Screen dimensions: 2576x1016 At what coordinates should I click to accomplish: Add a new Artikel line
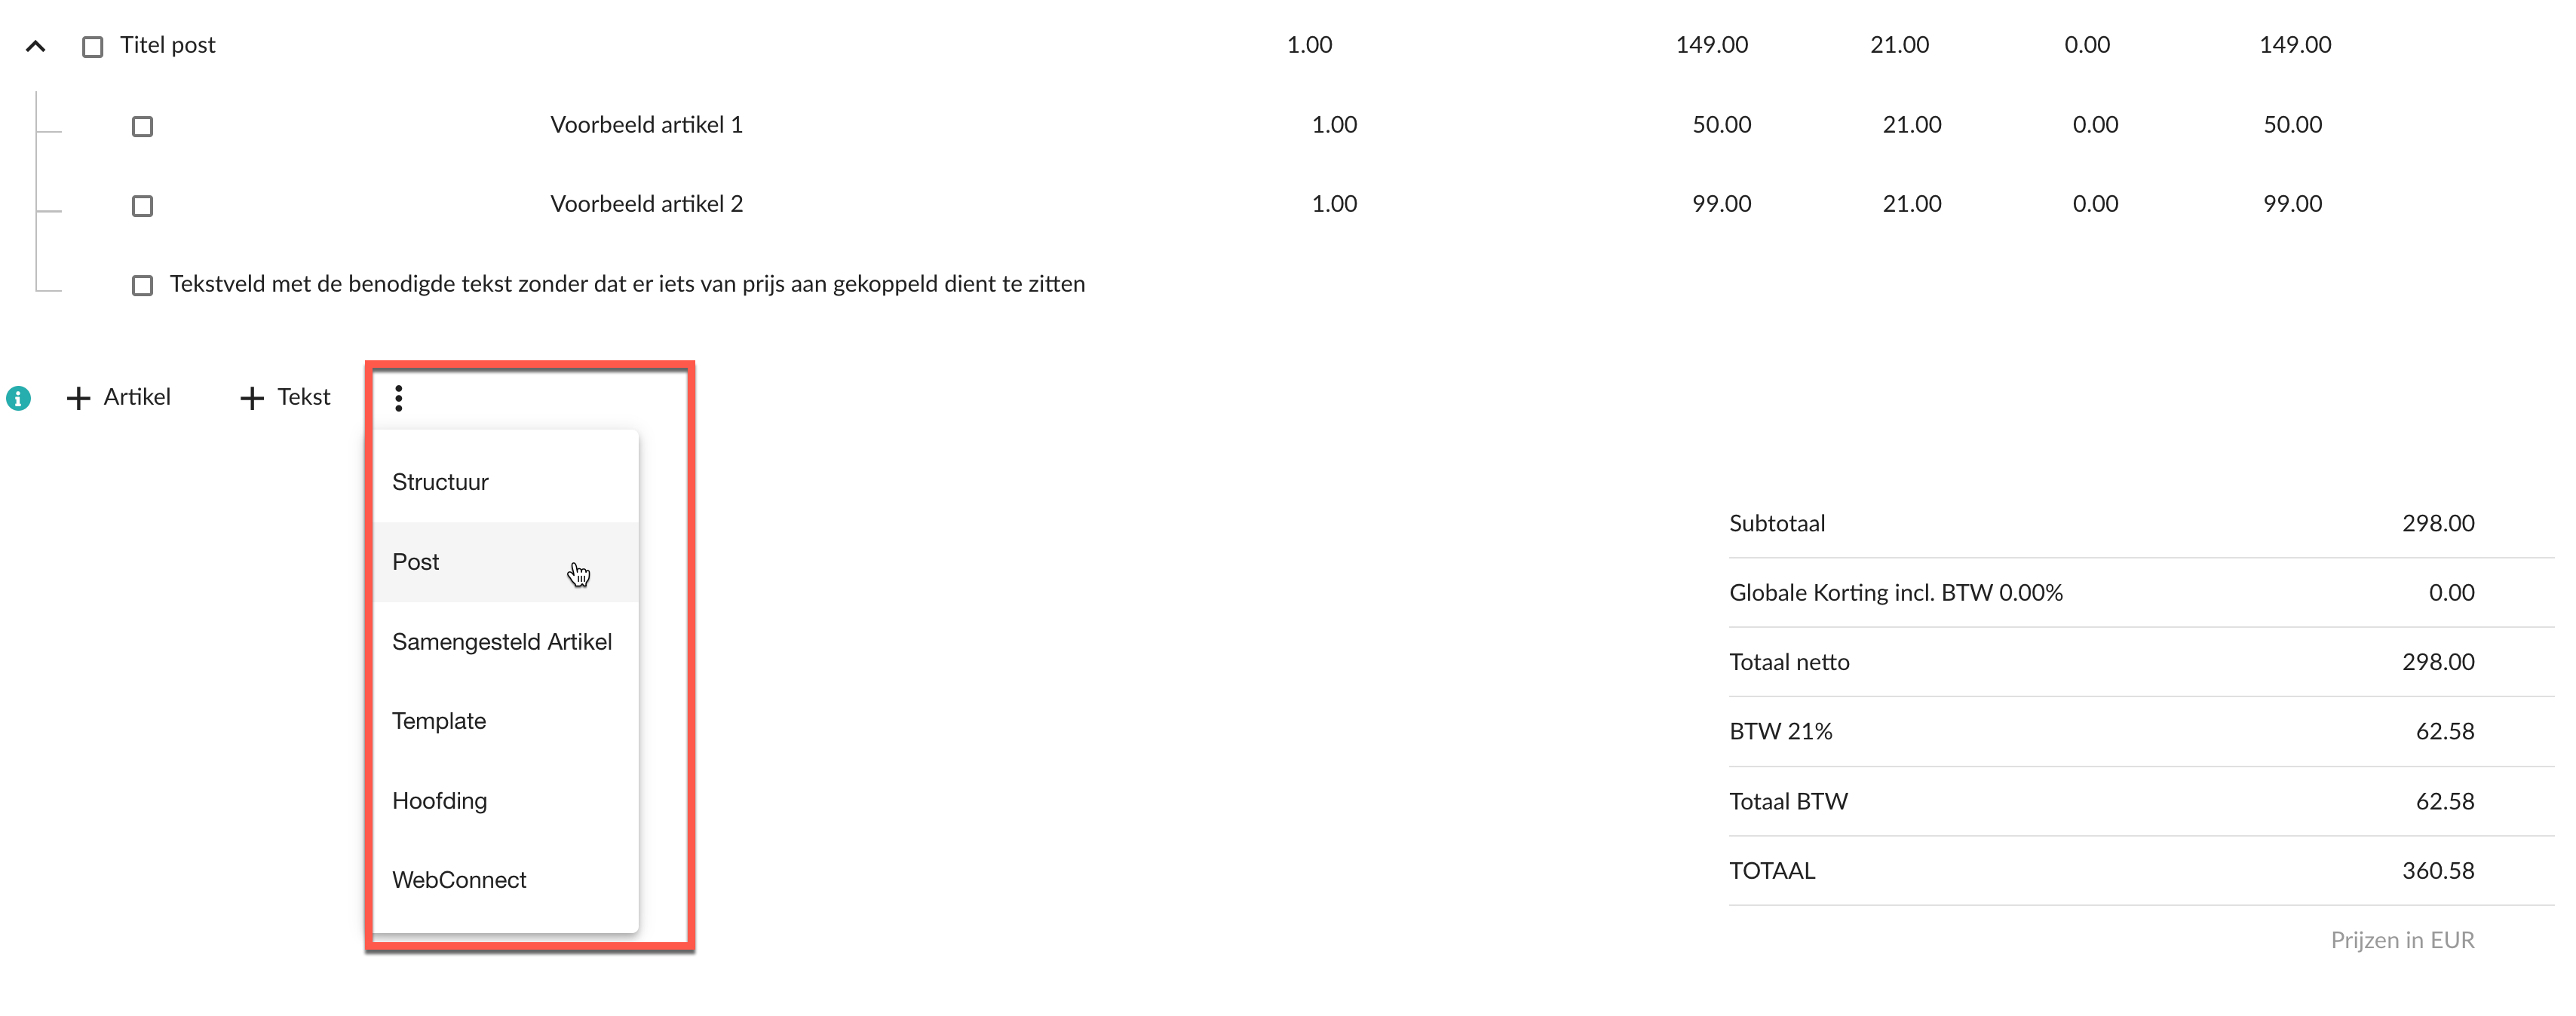coord(119,398)
